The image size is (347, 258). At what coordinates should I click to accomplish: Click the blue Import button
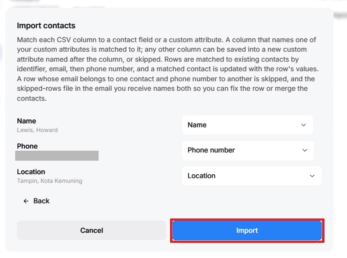click(247, 230)
